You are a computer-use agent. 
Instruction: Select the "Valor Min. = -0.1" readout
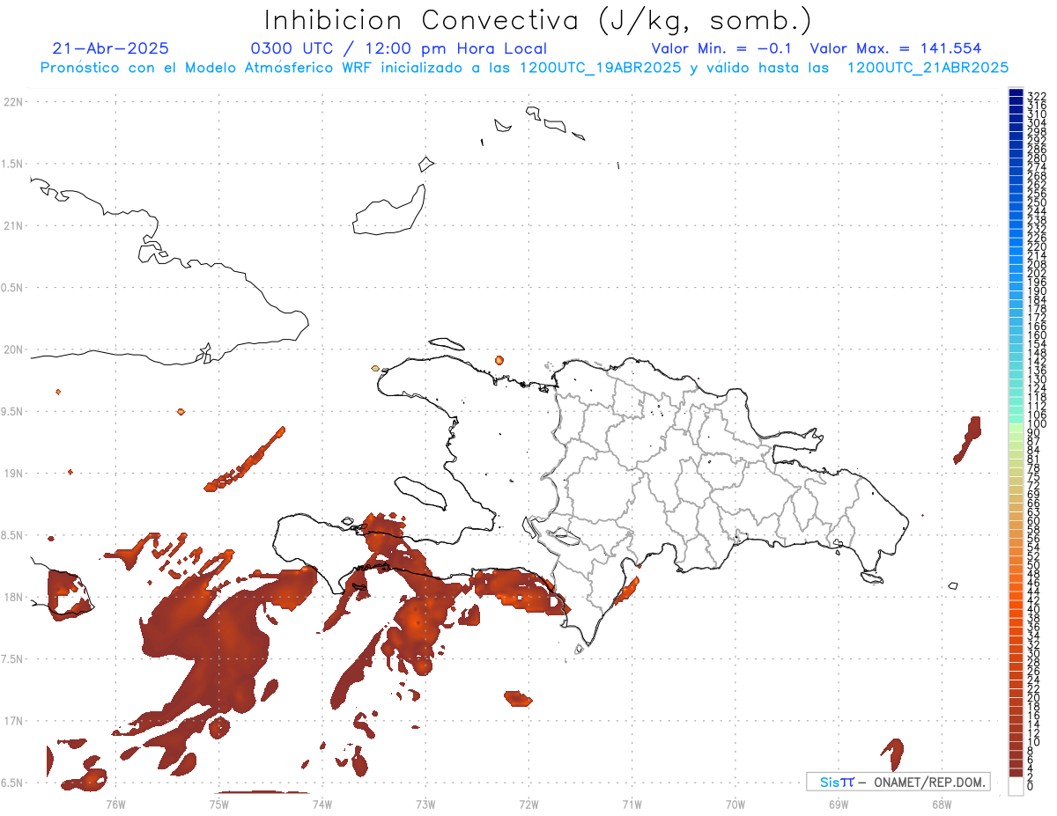click(x=723, y=49)
